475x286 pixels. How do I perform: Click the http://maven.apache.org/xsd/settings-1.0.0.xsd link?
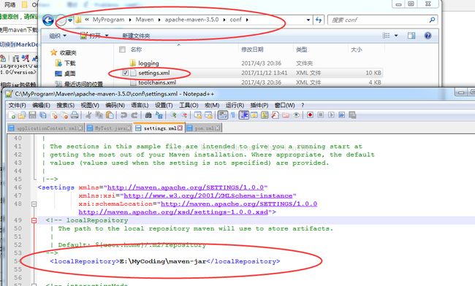(173, 212)
